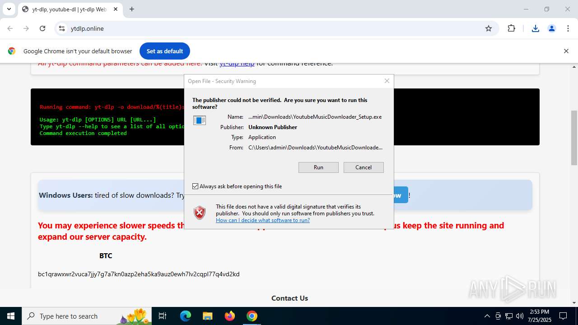Screen dimensions: 578x325
Task: Go back to previous page
Action: point(10,28)
